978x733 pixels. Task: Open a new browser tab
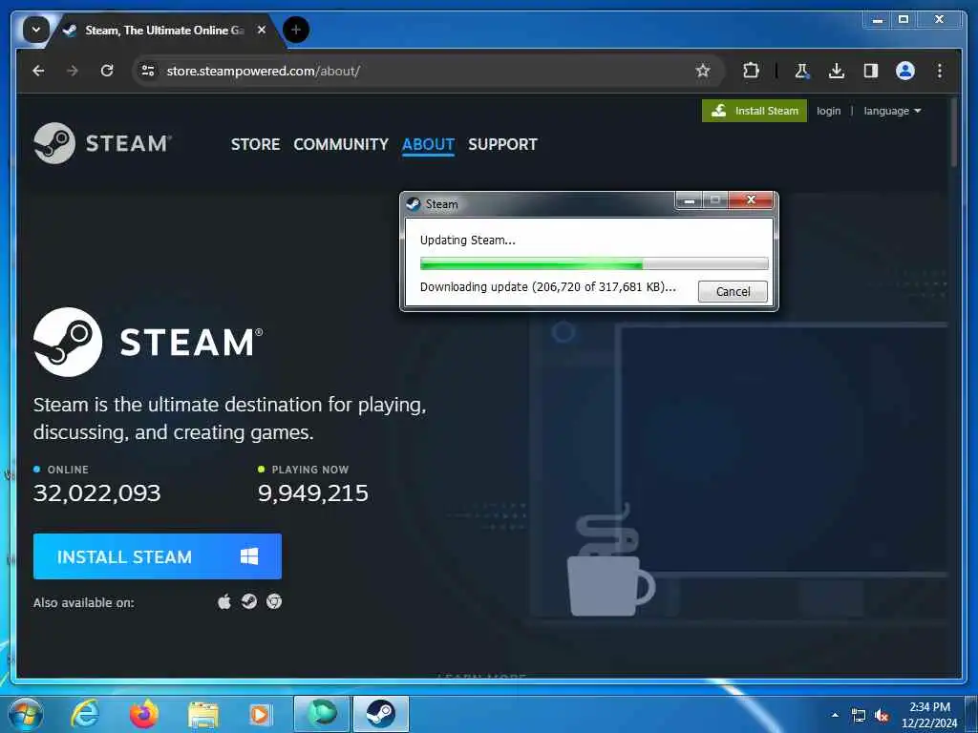tap(296, 30)
